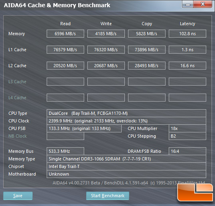Click the CPU Type value DualCore Bay Trail-M
This screenshot has height=206, width=215.
126,113
